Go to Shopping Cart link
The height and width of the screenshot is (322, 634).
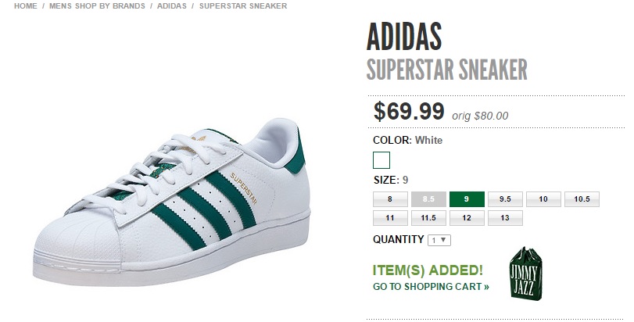[431, 286]
